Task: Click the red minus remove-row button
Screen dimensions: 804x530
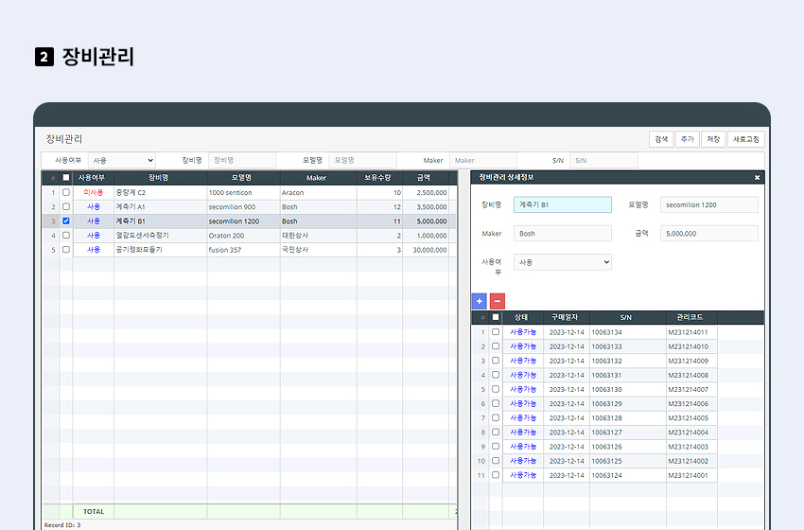Action: 498,301
